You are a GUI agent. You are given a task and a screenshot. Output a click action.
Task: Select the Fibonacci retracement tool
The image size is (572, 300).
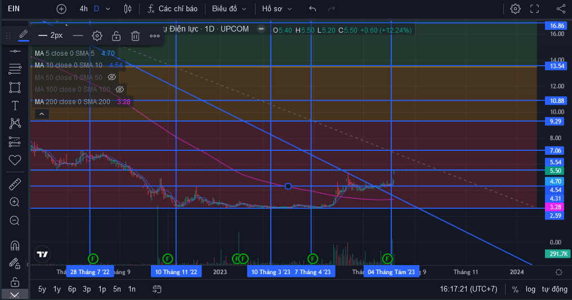pyautogui.click(x=15, y=69)
